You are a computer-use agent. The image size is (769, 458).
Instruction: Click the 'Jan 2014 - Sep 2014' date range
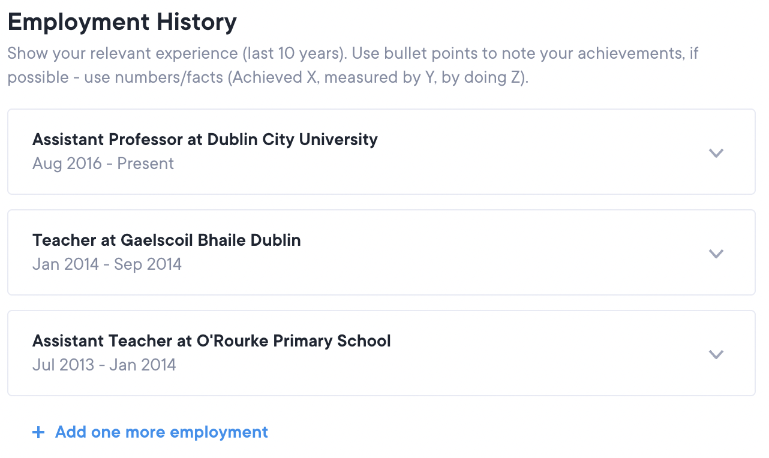pos(107,264)
